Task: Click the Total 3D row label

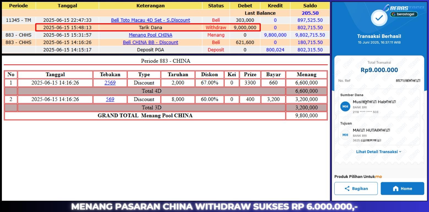Action: [x=151, y=108]
